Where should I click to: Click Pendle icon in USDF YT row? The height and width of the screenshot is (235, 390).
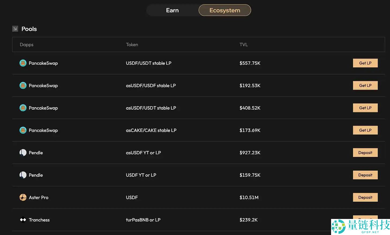click(x=23, y=175)
